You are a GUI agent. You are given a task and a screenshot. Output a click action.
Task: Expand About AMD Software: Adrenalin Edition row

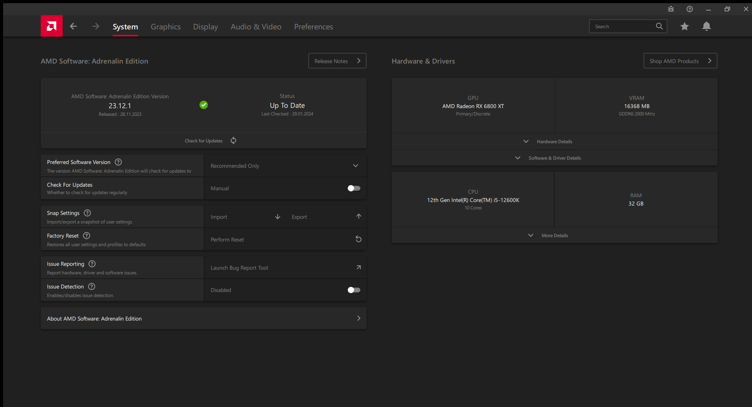click(x=204, y=318)
